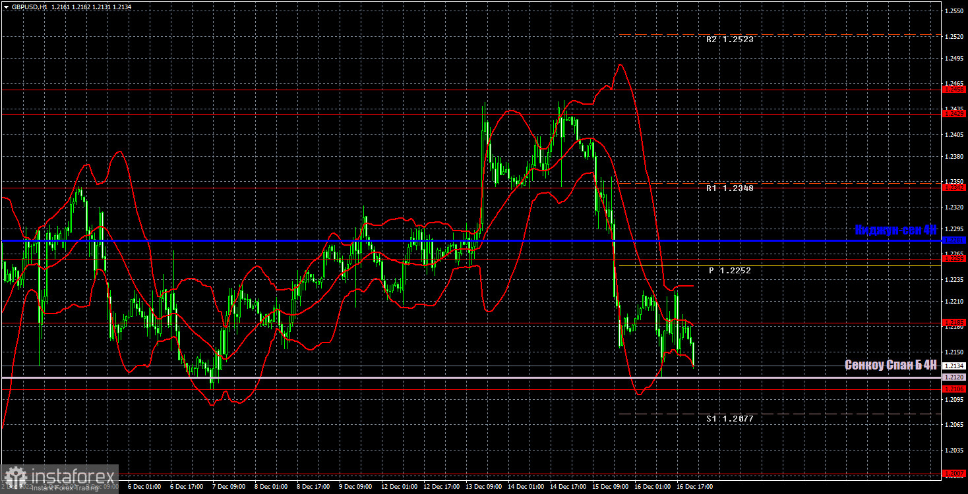Click the 1.2495 price scale value
Screen dimensions: 968x494
pyautogui.click(x=955, y=59)
